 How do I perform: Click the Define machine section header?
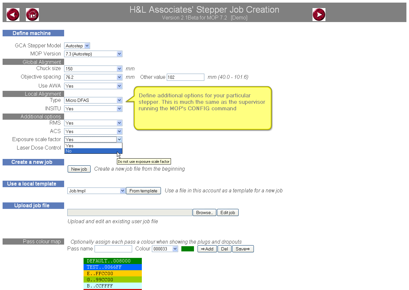click(33, 33)
